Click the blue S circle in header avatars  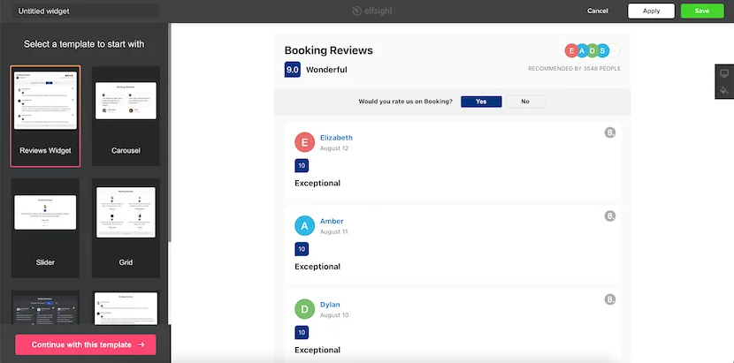coord(603,50)
